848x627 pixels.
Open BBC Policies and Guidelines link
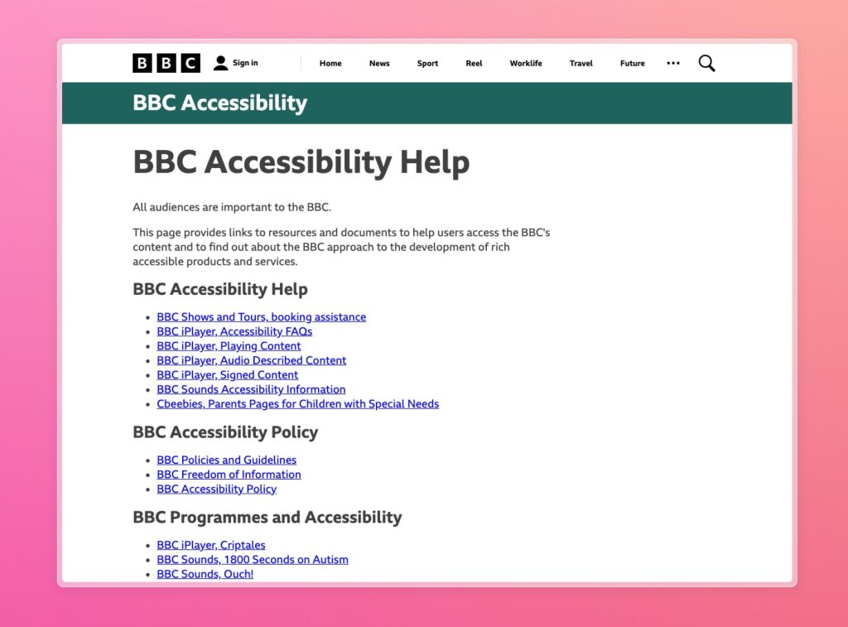tap(227, 460)
